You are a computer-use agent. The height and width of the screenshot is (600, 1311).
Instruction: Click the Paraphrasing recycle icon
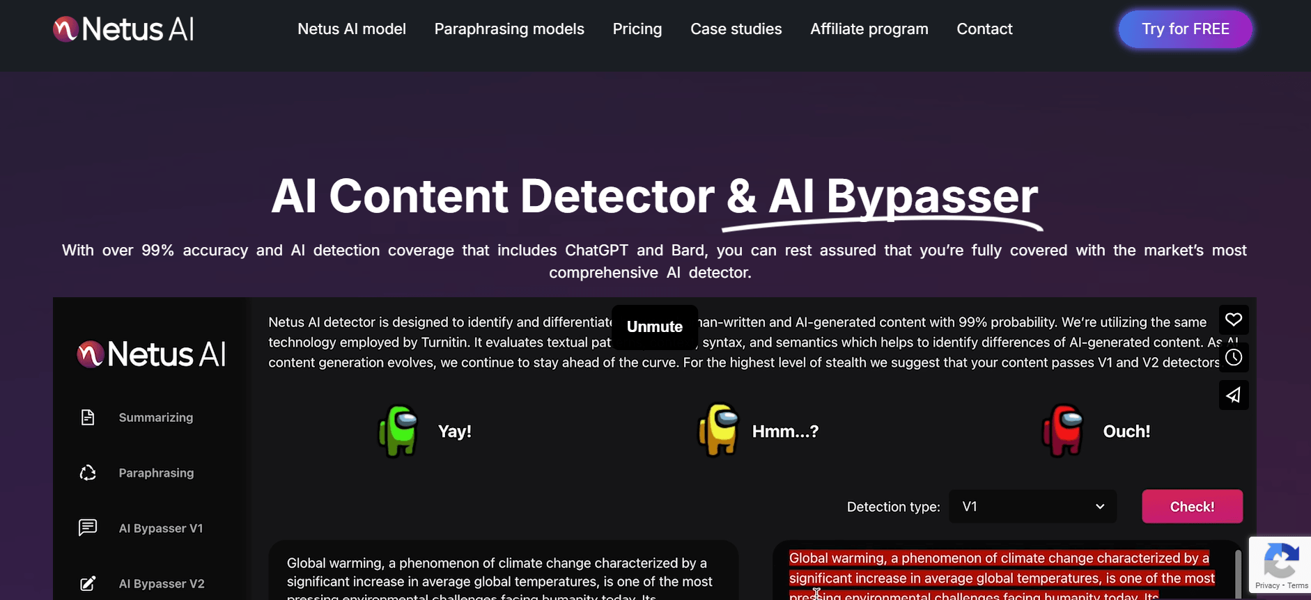[x=88, y=473]
